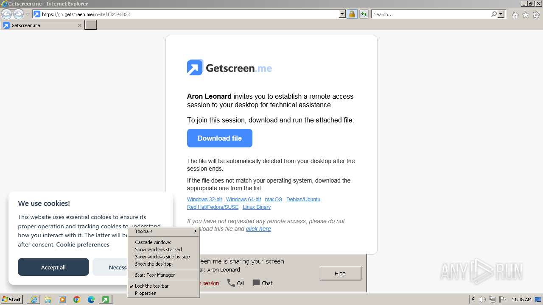This screenshot has height=305, width=543.
Task: Open the Red Hat/Fedora/SUSE download link
Action: point(213,207)
